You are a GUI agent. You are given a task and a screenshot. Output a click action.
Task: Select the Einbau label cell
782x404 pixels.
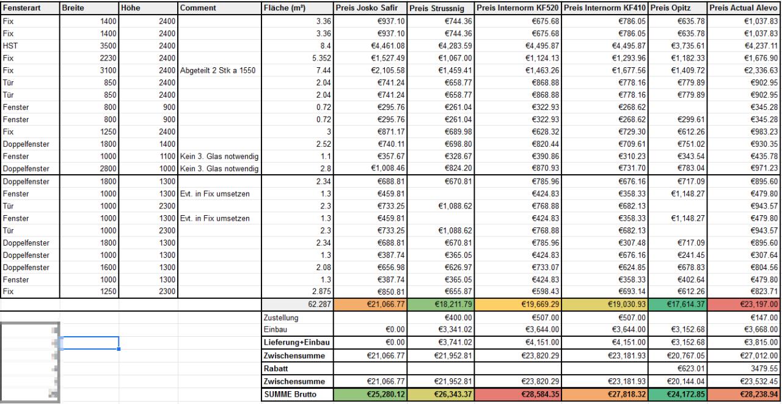tap(298, 330)
